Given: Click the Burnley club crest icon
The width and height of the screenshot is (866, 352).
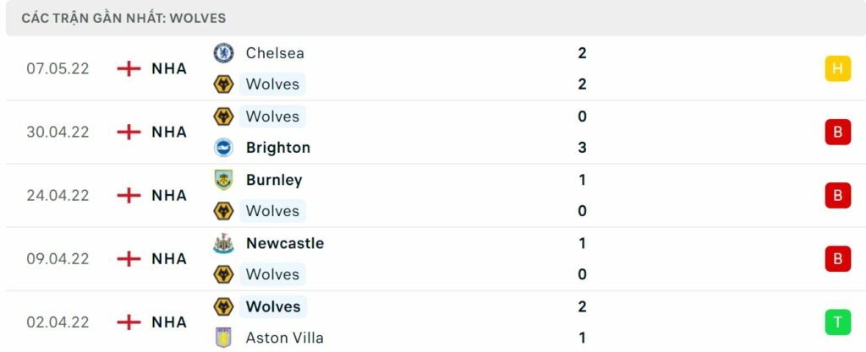Looking at the screenshot, I should [223, 180].
